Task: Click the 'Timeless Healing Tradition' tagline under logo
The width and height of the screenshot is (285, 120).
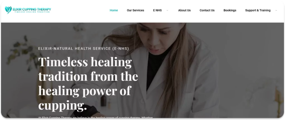Action: coord(32,12)
